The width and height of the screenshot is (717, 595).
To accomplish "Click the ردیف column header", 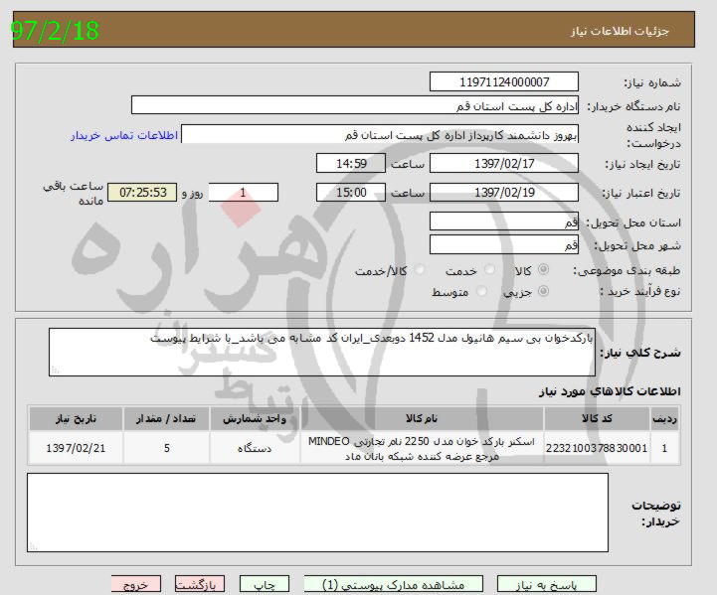I will [x=665, y=418].
